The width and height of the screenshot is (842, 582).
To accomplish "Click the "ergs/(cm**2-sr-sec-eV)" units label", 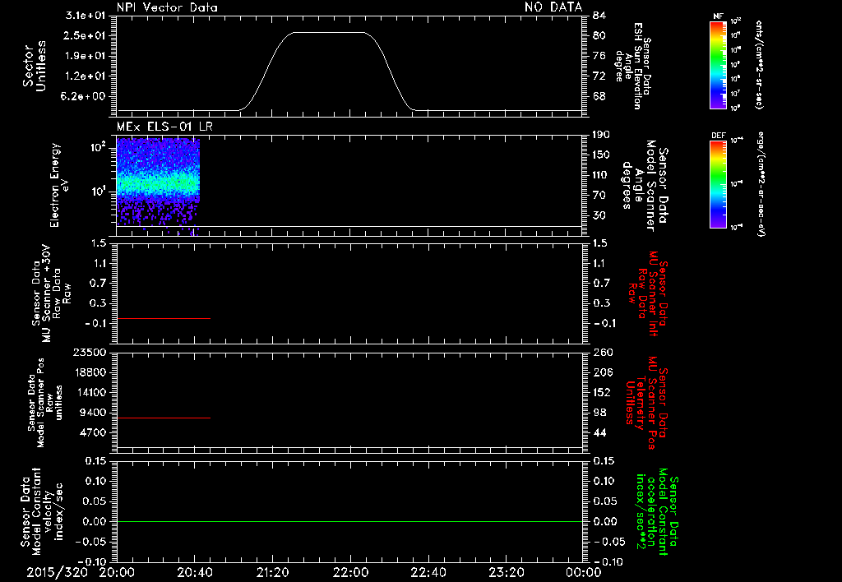I will (x=761, y=184).
